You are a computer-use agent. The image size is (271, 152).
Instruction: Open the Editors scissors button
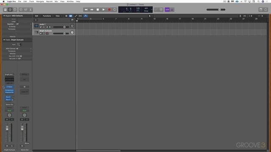[x=30, y=10]
